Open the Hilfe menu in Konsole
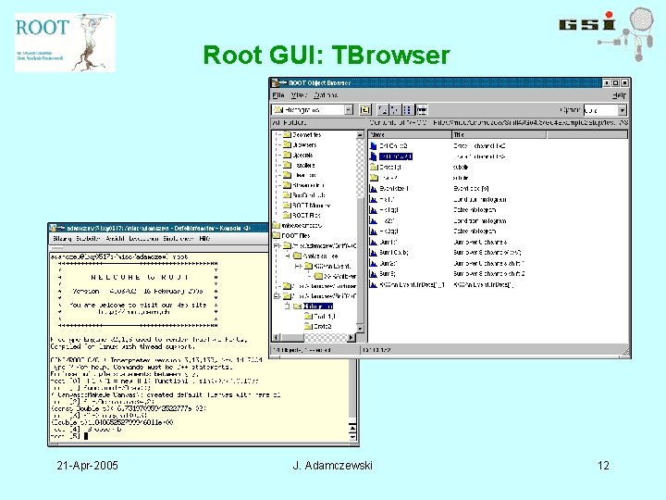666x500 pixels. 204,239
